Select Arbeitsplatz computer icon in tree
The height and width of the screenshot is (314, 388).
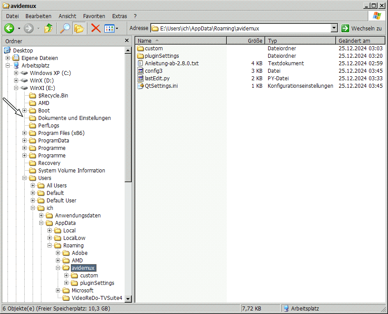(x=16, y=65)
